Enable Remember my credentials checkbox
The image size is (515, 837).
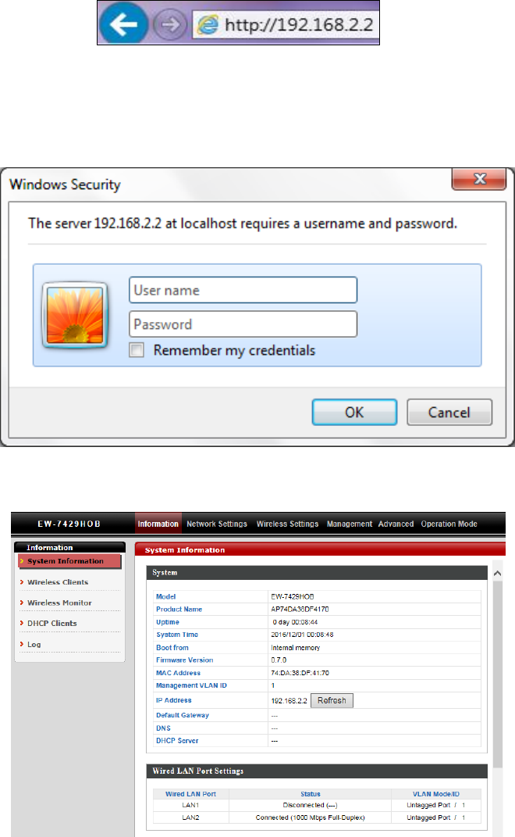(x=137, y=349)
